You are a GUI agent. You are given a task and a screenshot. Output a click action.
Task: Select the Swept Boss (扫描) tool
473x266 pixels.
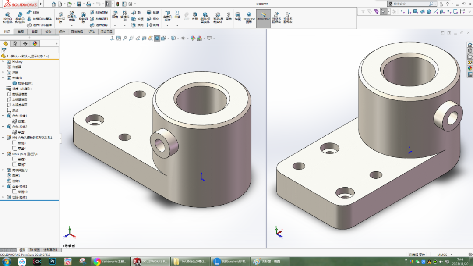(x=33, y=12)
